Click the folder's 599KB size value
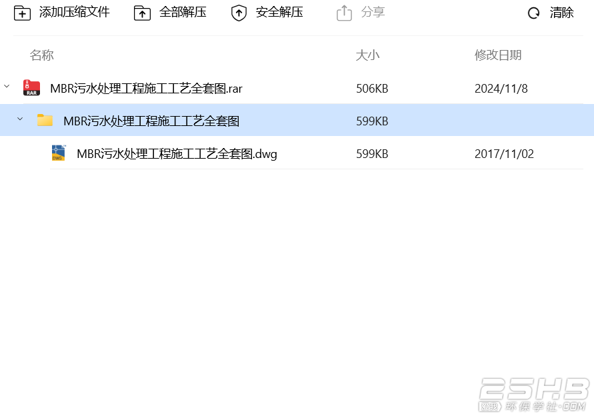 (372, 121)
